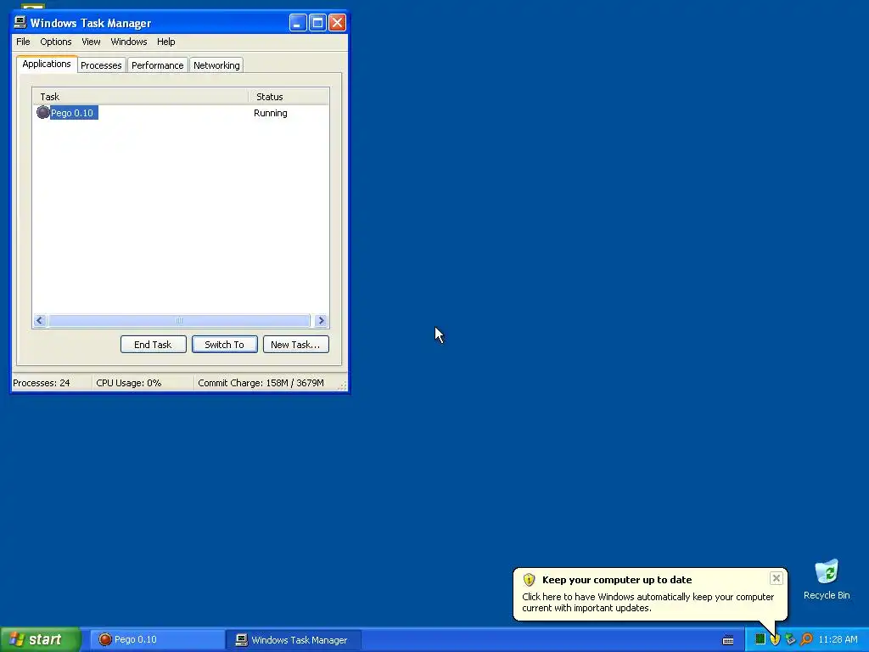Viewport: 869px width, 652px height.
Task: Click the New Task... button
Action: click(295, 345)
